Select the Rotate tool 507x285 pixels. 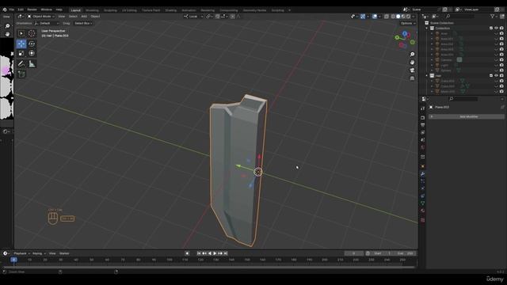pos(32,44)
